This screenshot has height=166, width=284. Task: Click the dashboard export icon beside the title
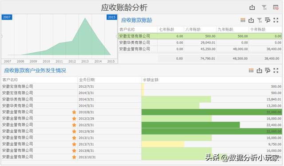point(252,8)
